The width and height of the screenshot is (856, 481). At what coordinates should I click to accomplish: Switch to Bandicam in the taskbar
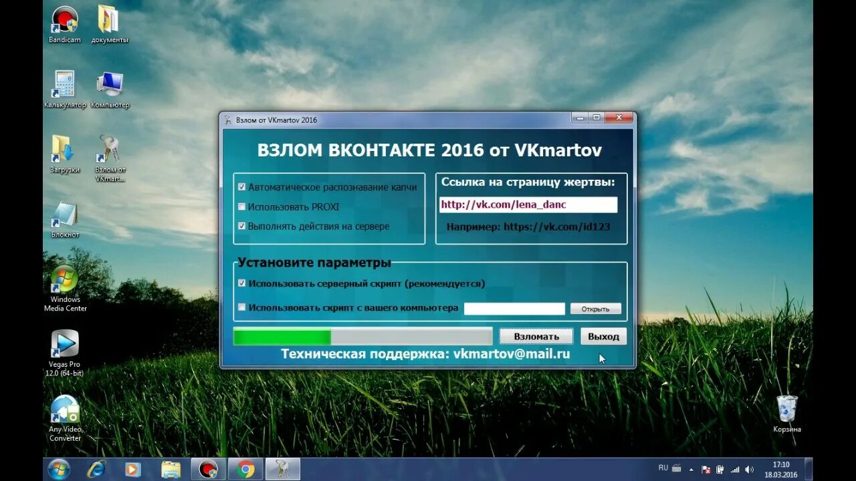pos(208,469)
